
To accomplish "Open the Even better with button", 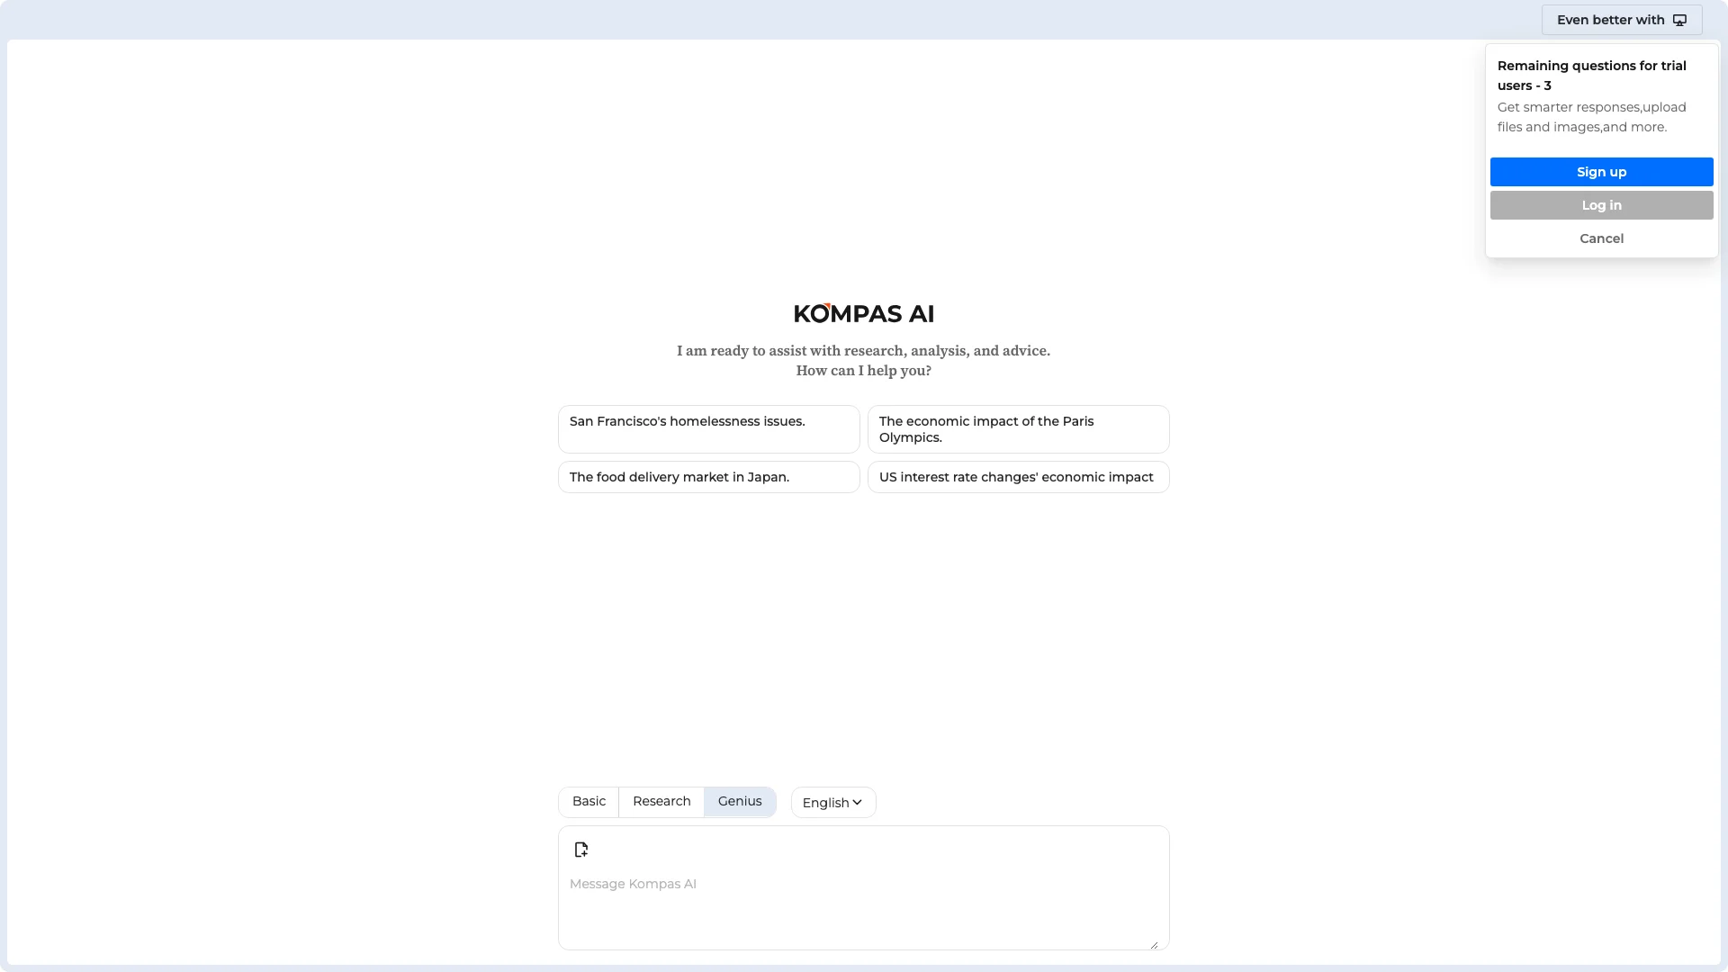I will tap(1622, 20).
